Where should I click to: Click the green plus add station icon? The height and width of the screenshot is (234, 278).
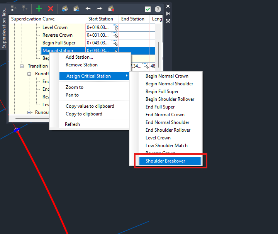coord(39,8)
